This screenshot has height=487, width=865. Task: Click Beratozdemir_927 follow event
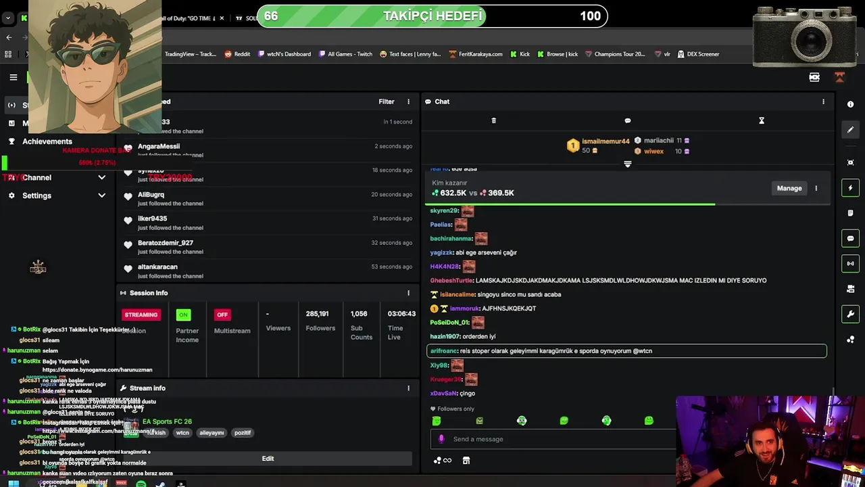pos(268,247)
